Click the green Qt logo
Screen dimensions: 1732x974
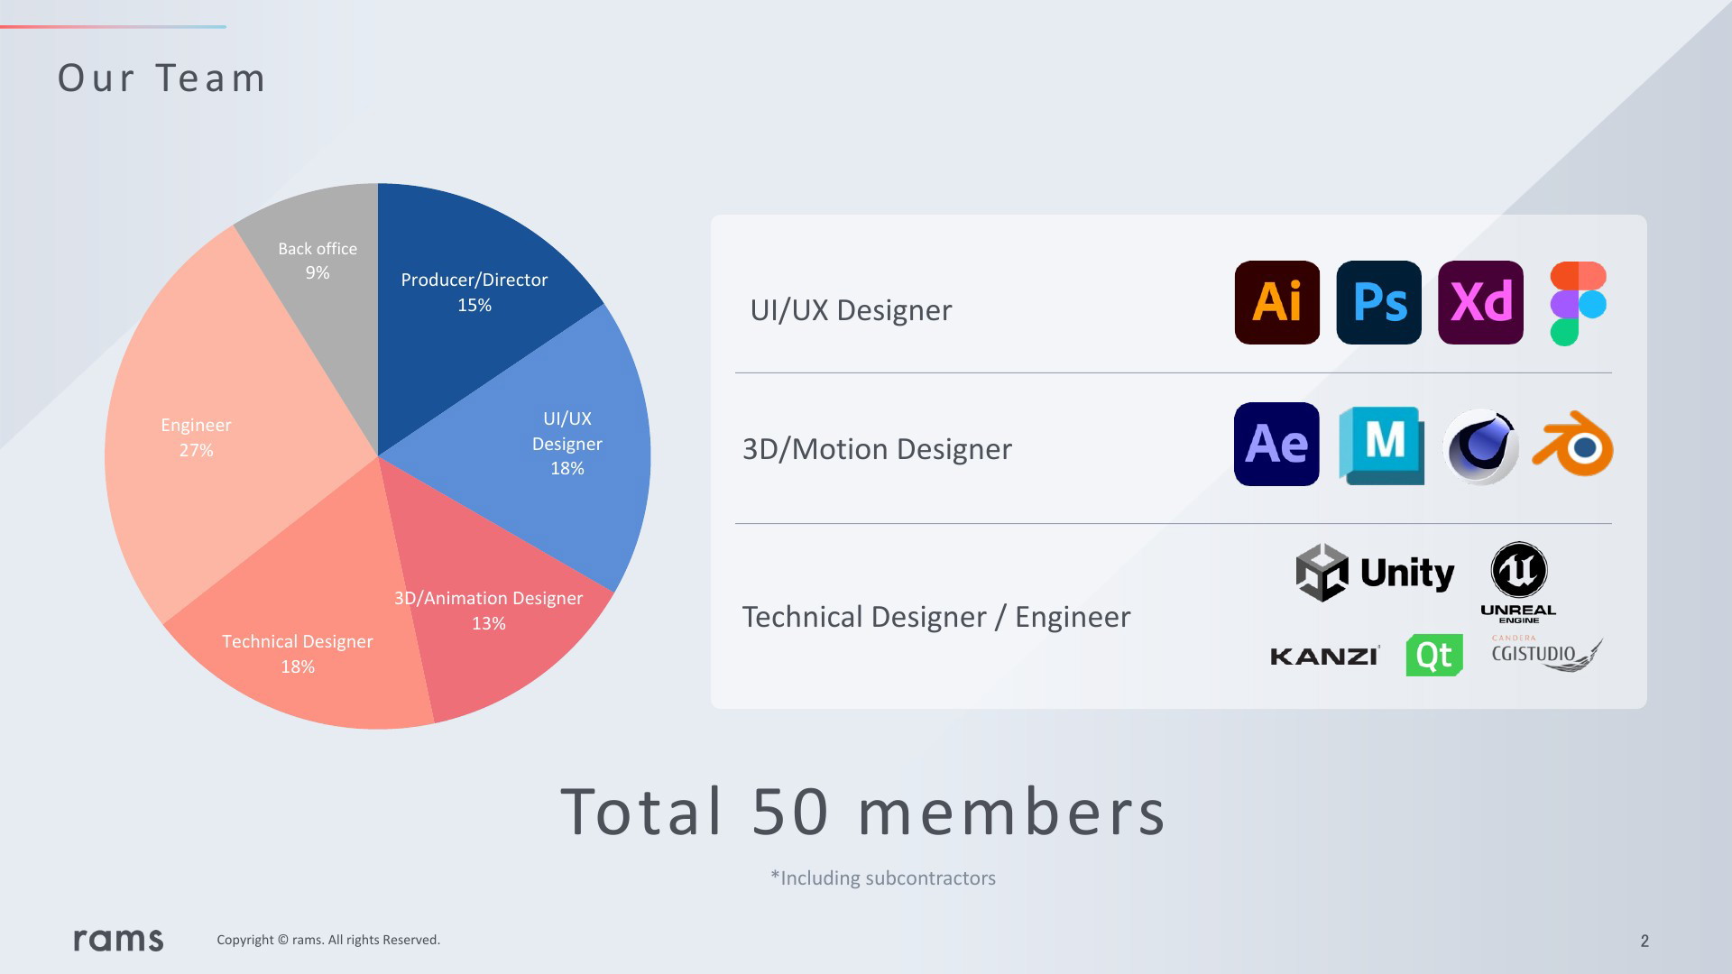(1434, 655)
